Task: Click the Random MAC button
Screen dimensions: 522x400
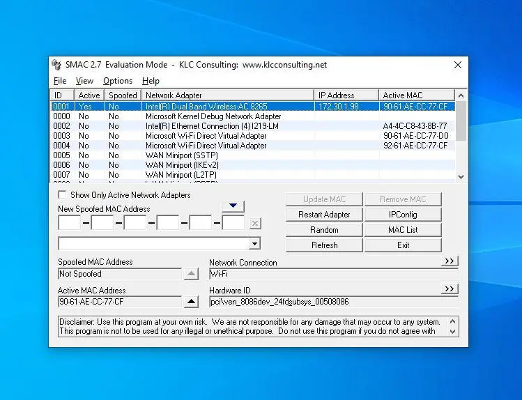Action: [324, 230]
